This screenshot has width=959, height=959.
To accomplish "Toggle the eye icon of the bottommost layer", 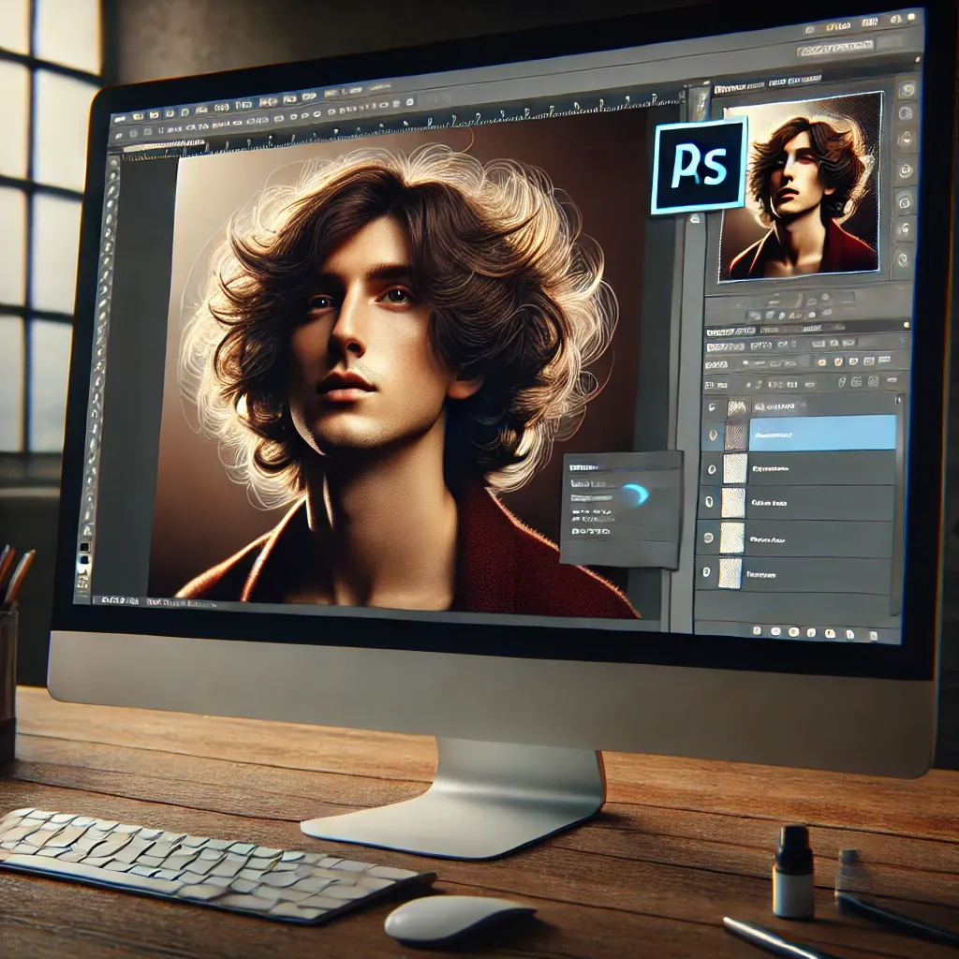I will 706,572.
